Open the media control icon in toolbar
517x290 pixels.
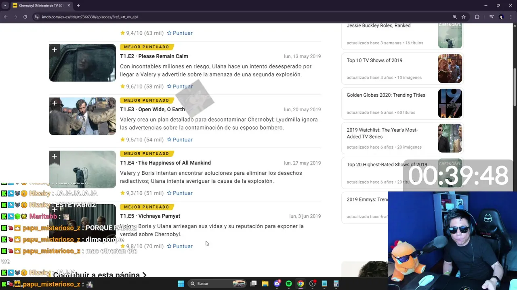pos(491,17)
